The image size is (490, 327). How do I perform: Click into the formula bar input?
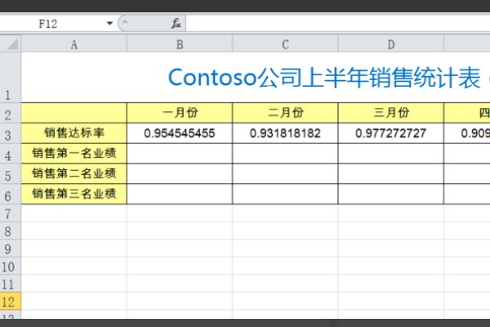click(x=338, y=24)
